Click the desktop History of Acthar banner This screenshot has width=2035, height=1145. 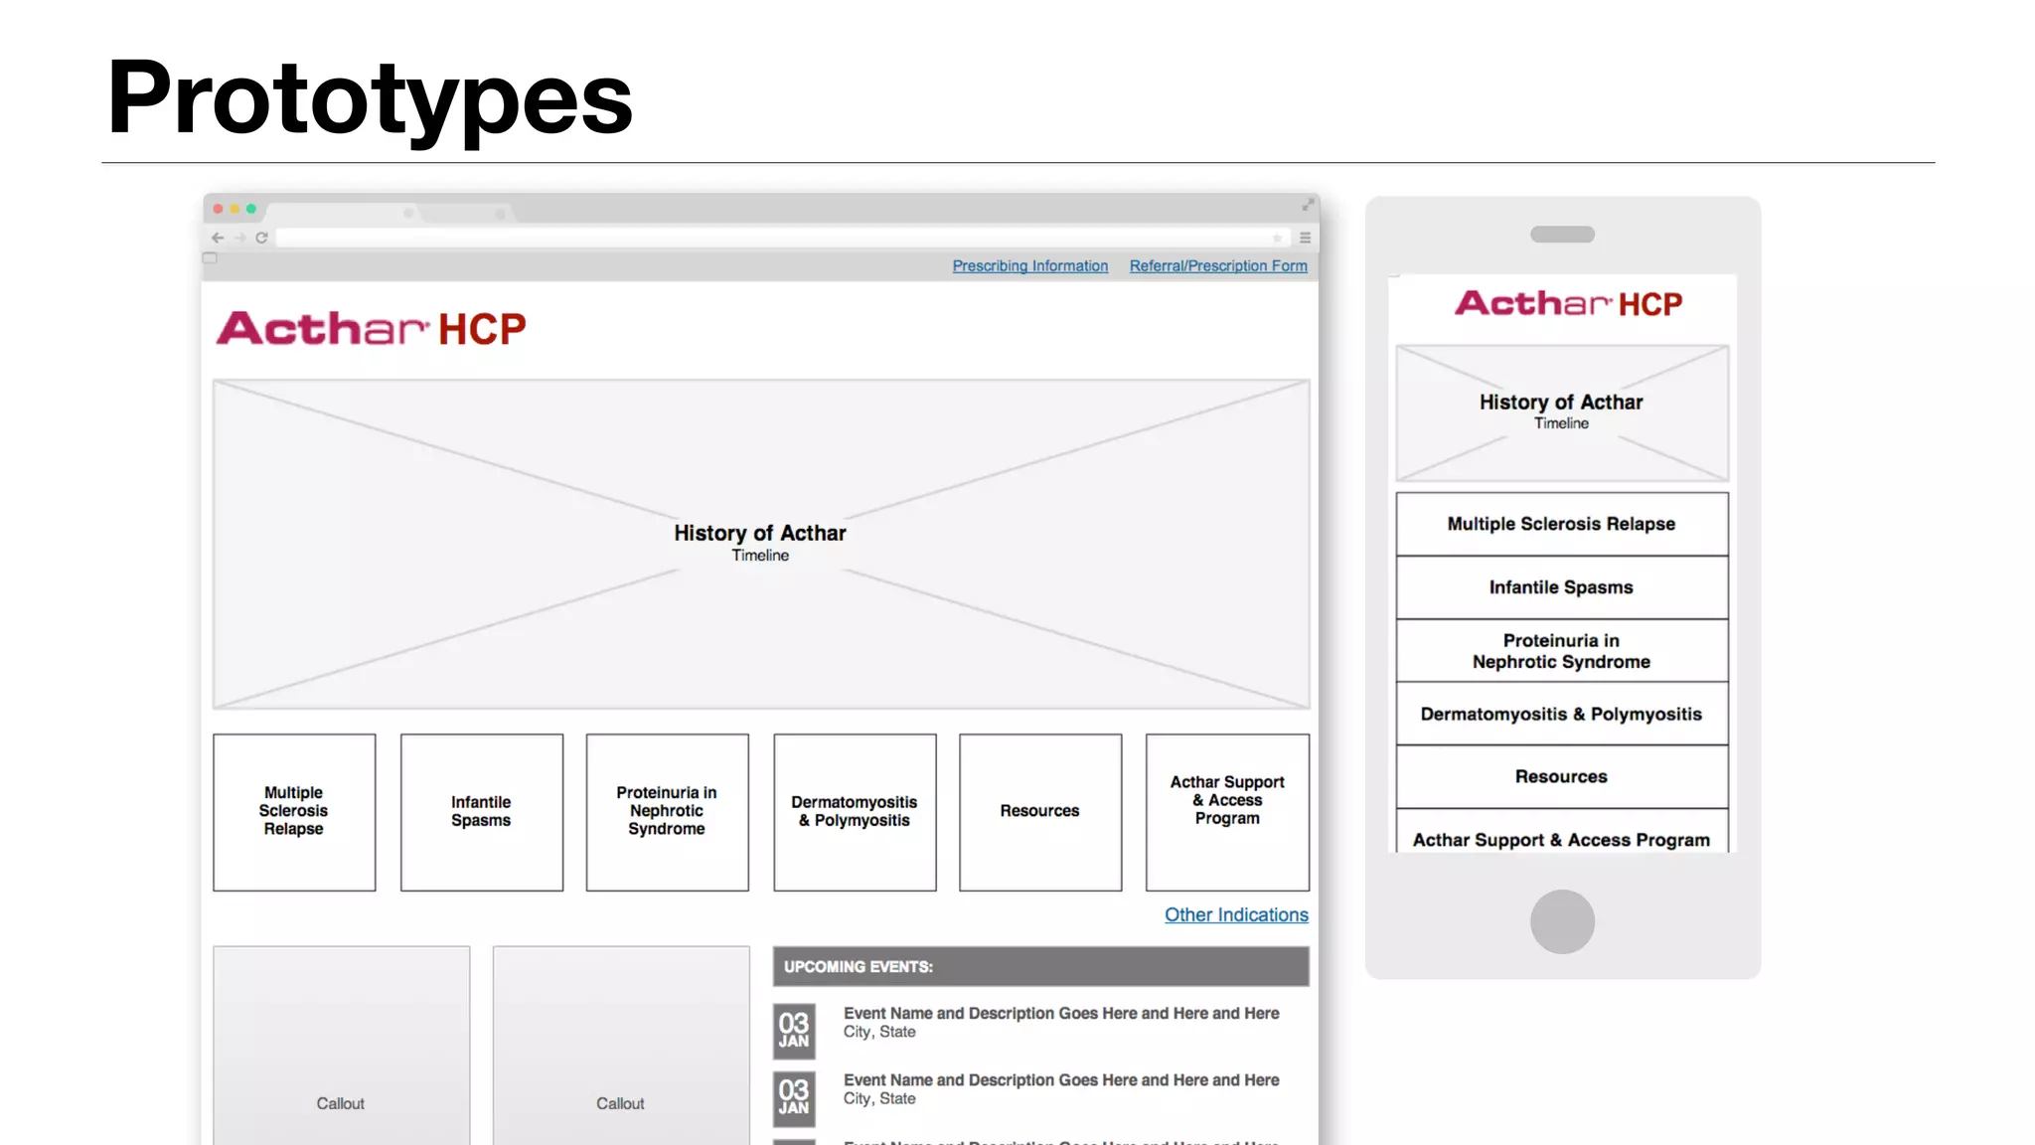[760, 543]
